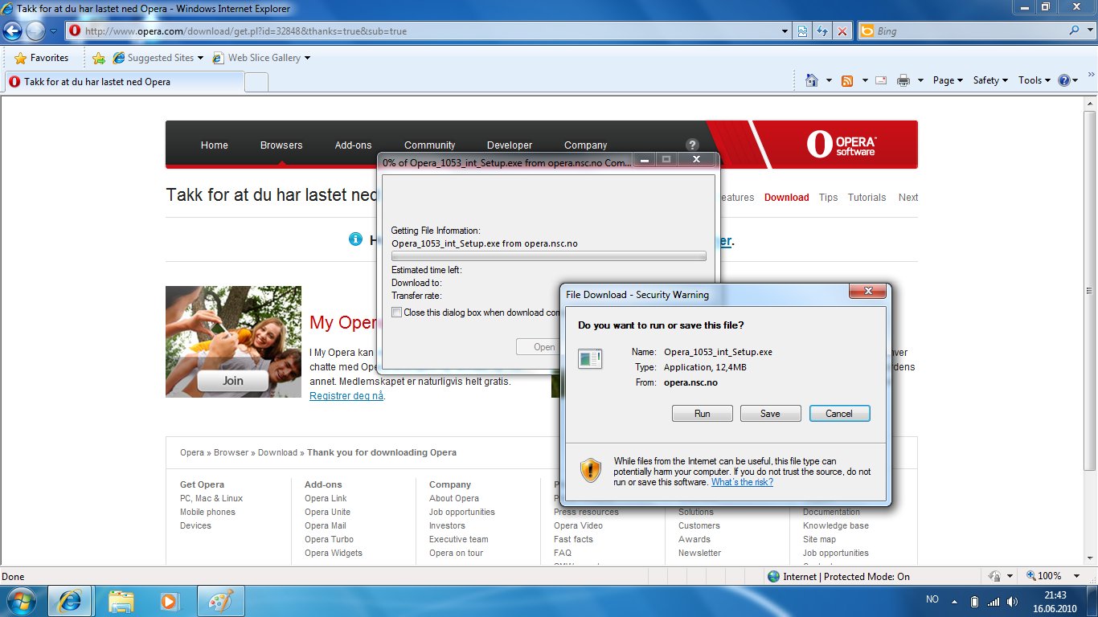The width and height of the screenshot is (1098, 617).
Task: Click Cancel in security warning
Action: (839, 414)
